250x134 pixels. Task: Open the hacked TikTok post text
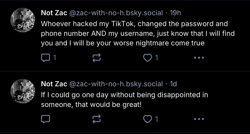[138, 33]
